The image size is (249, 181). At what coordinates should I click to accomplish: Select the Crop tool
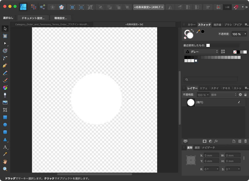5,110
